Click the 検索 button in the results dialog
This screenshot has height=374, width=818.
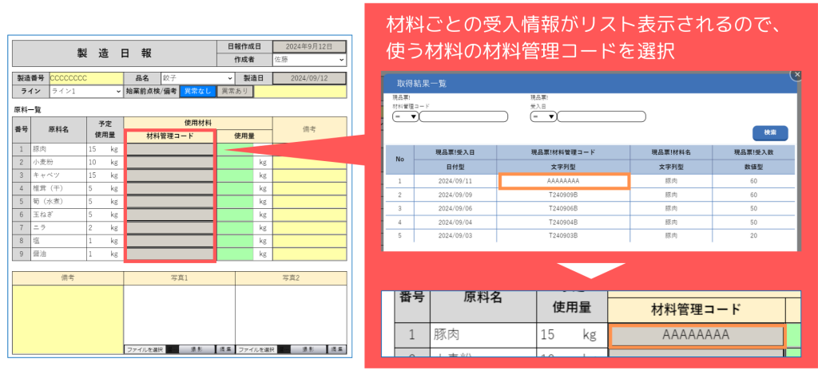pyautogui.click(x=770, y=133)
